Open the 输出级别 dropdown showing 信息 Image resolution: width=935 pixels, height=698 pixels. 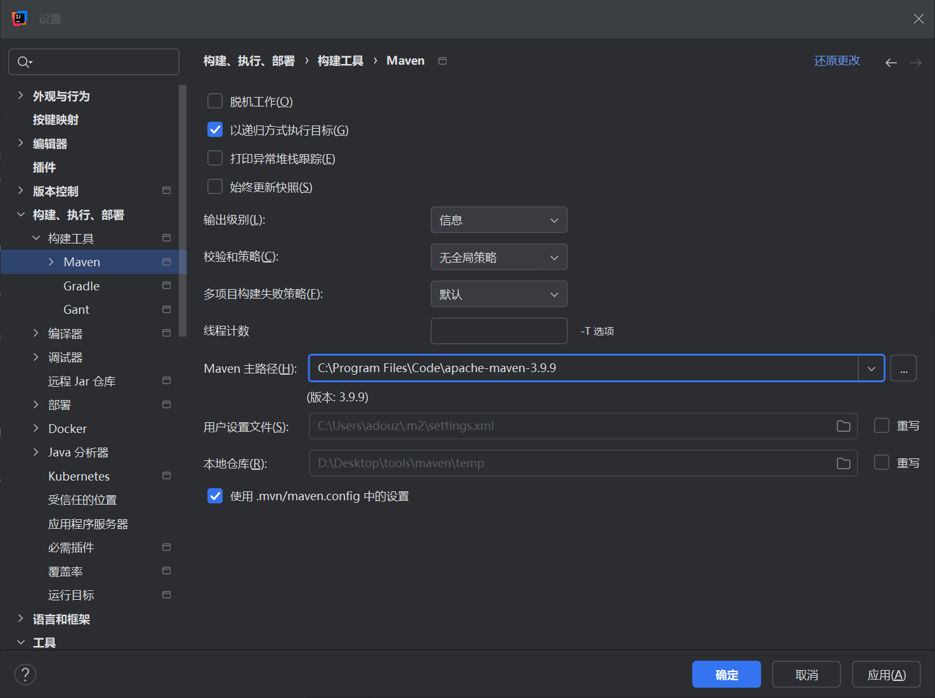tap(499, 220)
